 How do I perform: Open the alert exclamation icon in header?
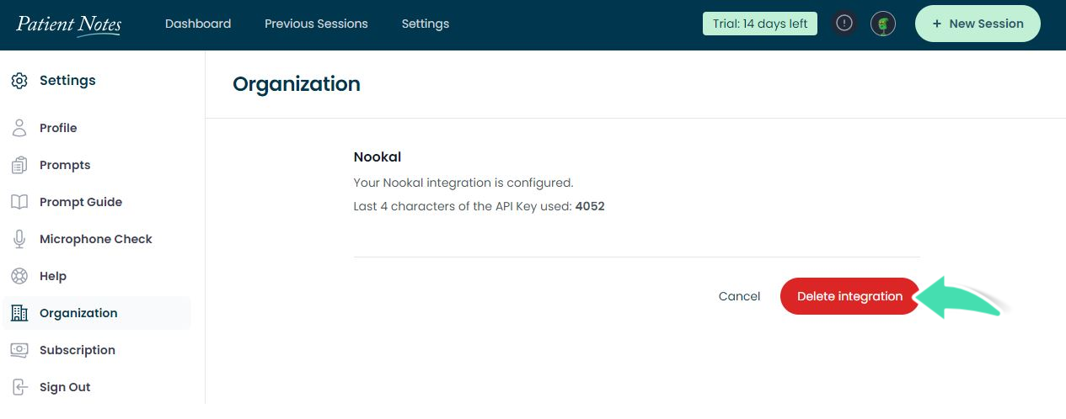(x=844, y=24)
